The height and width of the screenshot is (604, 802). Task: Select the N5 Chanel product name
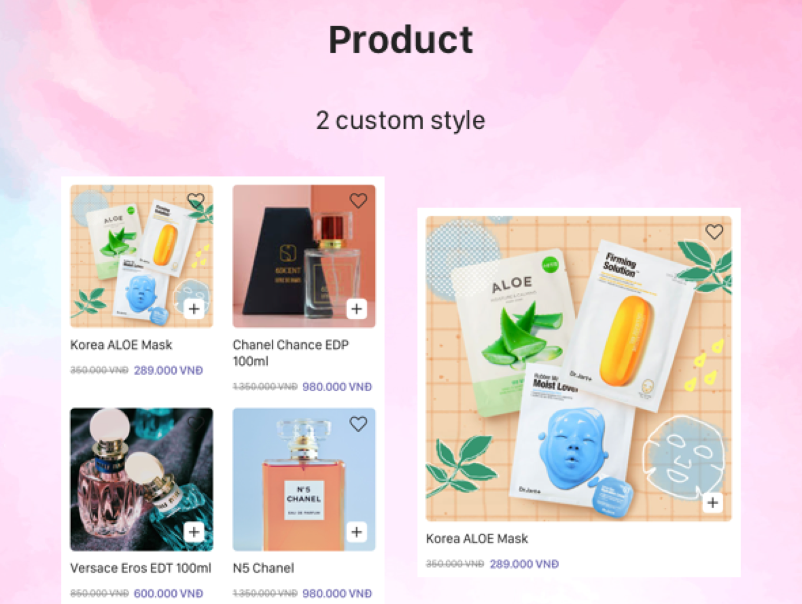coord(263,568)
